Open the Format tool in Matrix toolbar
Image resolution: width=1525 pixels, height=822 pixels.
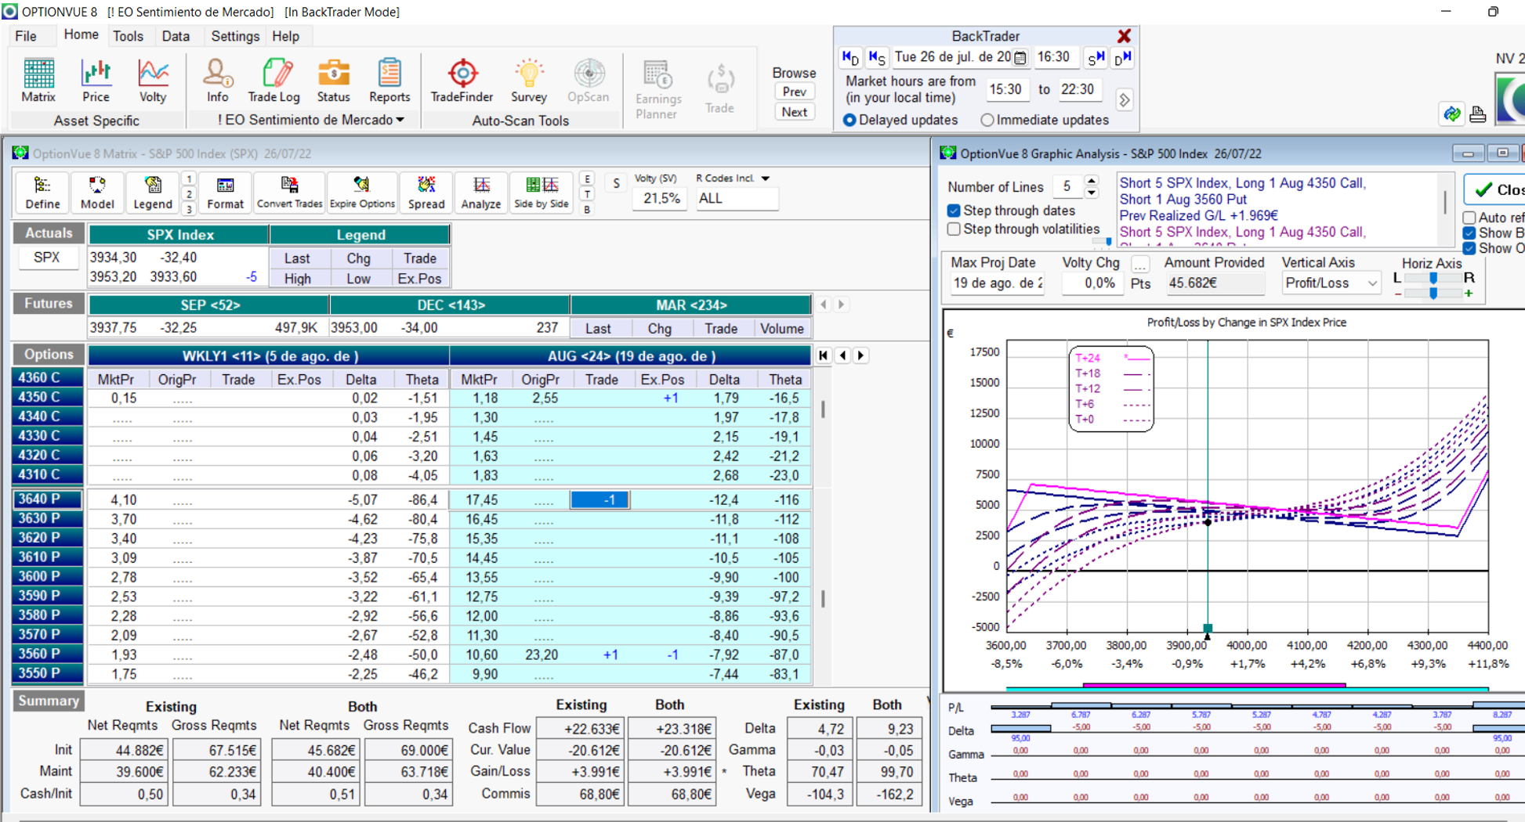coord(225,193)
